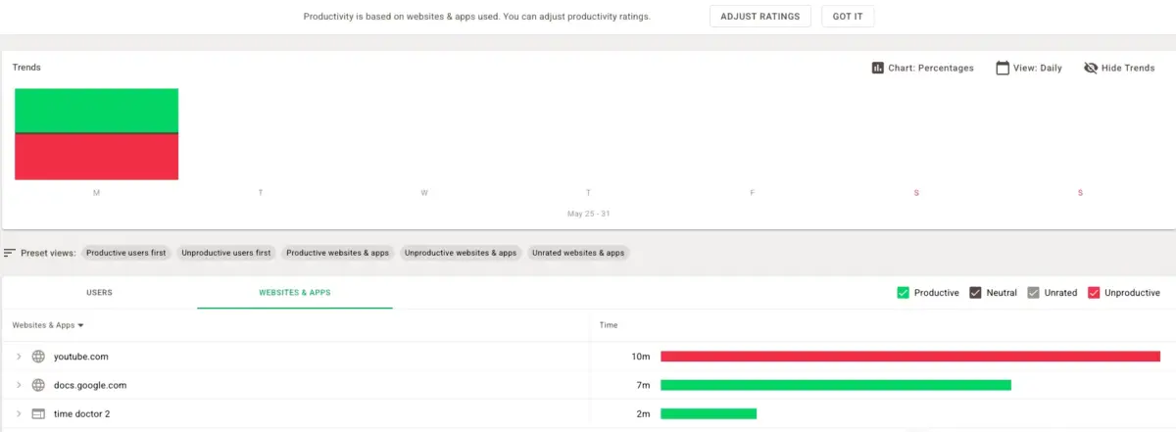Expand the docs.google.com row chevron
This screenshot has height=432, width=1176.
point(19,385)
